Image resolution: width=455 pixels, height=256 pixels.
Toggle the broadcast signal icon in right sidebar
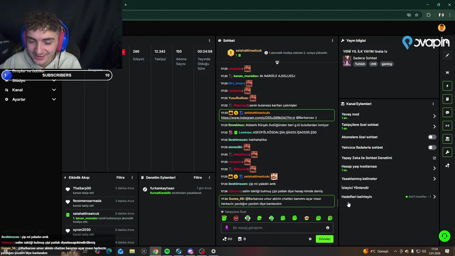point(447,126)
